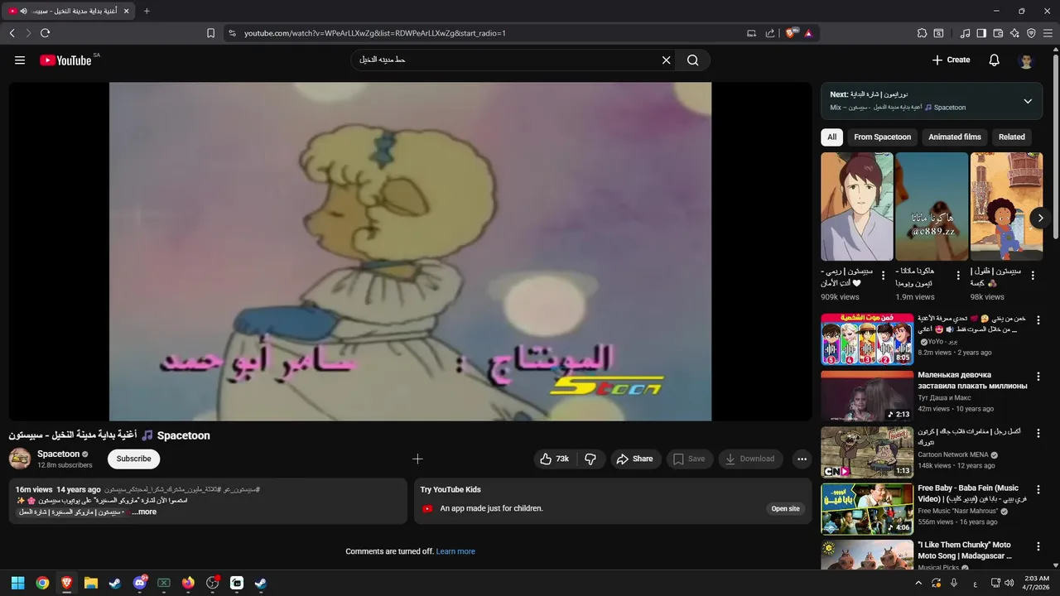The width and height of the screenshot is (1060, 596).
Task: Open the 909k views short thumbnail
Action: pos(857,207)
